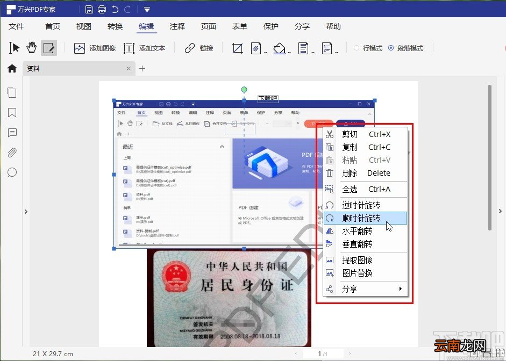Click the green rotation handle on image
Viewport: 506px width, 361px height.
point(244,90)
